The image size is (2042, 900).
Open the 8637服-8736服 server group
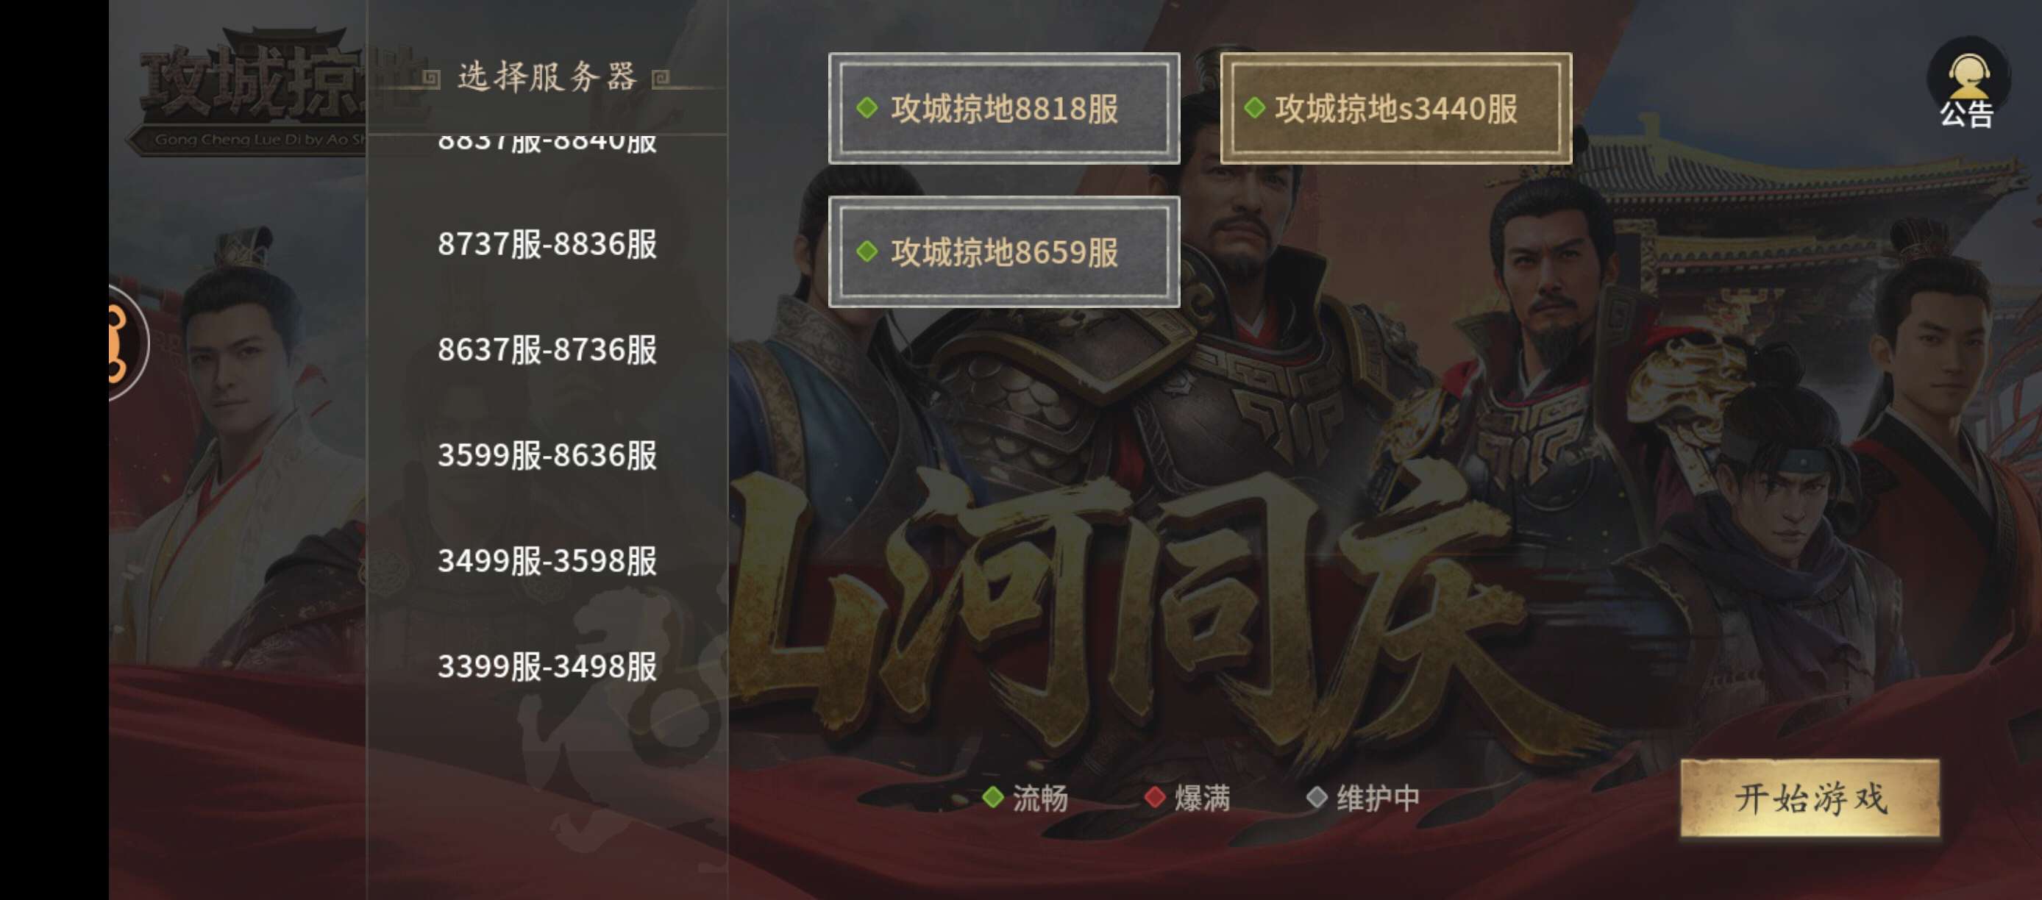pos(547,349)
